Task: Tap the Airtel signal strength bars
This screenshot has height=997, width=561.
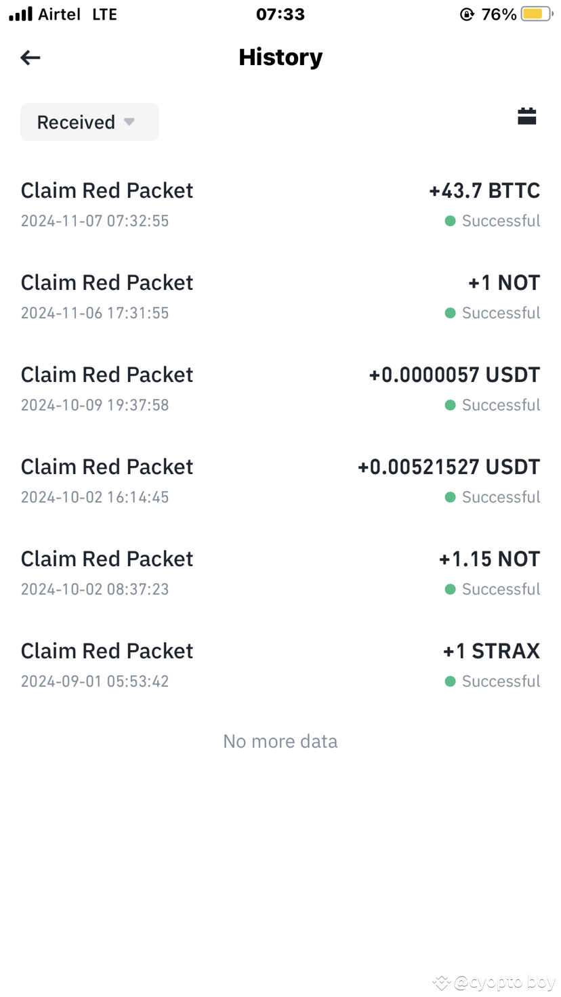Action: coord(20,14)
